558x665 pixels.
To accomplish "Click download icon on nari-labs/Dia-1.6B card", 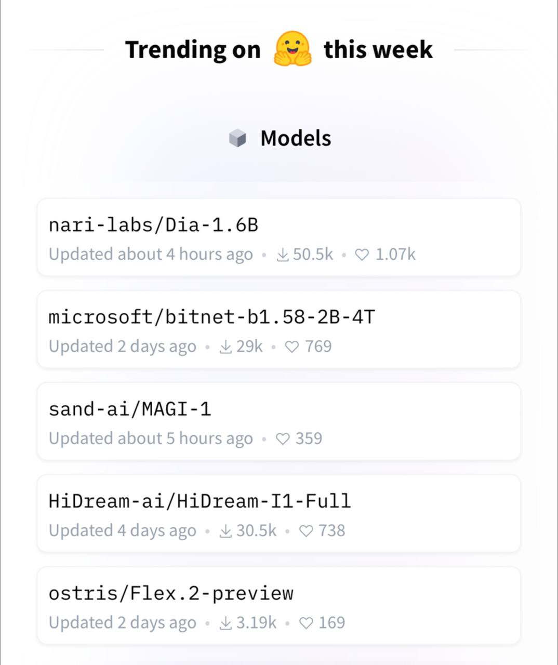I will click(283, 255).
